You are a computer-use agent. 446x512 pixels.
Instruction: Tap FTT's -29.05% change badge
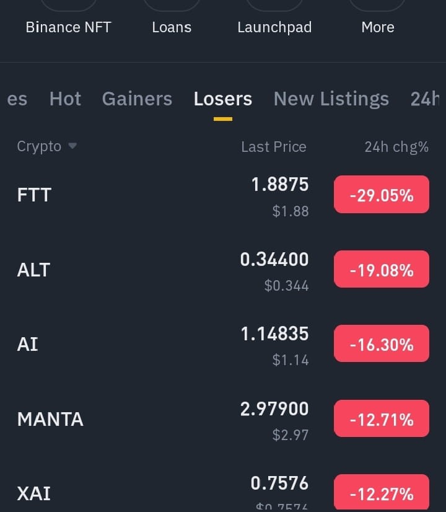click(x=382, y=195)
